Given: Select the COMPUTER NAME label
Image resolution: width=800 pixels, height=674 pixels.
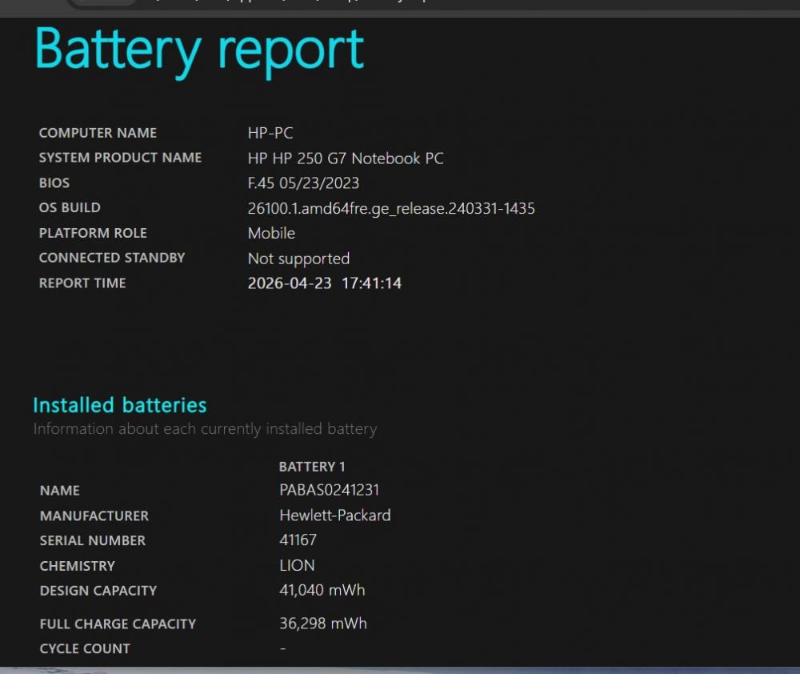Looking at the screenshot, I should pyautogui.click(x=98, y=133).
